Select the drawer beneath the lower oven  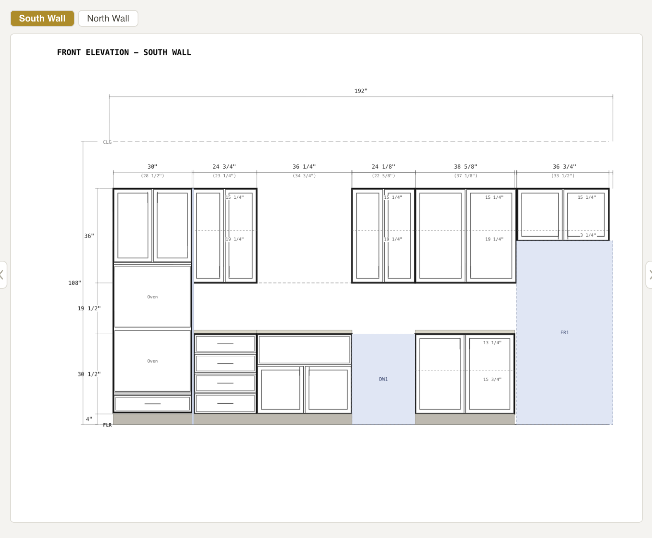click(x=152, y=404)
